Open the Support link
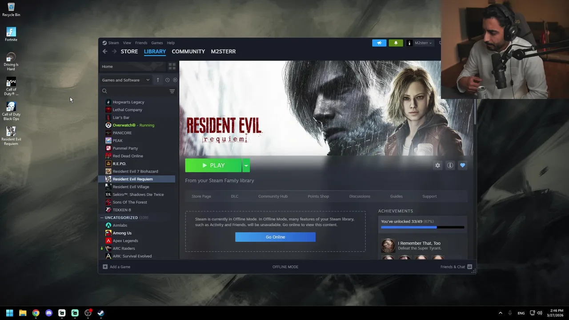 (429, 196)
